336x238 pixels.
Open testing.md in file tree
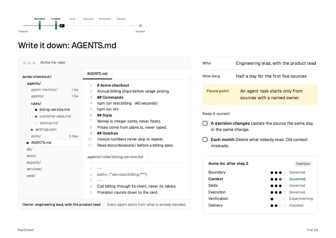[49, 123]
